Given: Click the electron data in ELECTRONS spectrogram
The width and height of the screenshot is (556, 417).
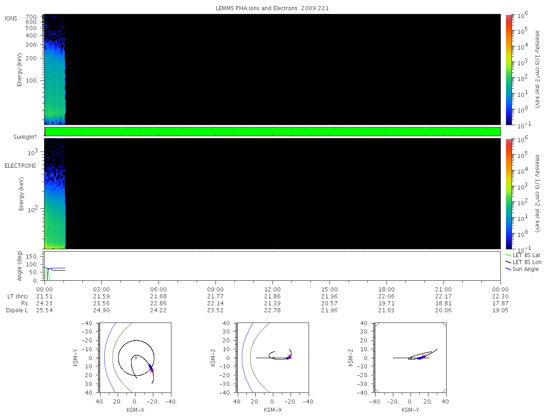Looking at the screenshot, I should click(55, 204).
